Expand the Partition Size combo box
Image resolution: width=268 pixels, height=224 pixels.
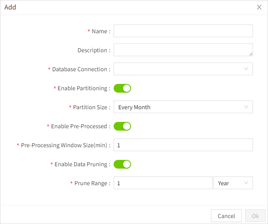click(x=179, y=107)
